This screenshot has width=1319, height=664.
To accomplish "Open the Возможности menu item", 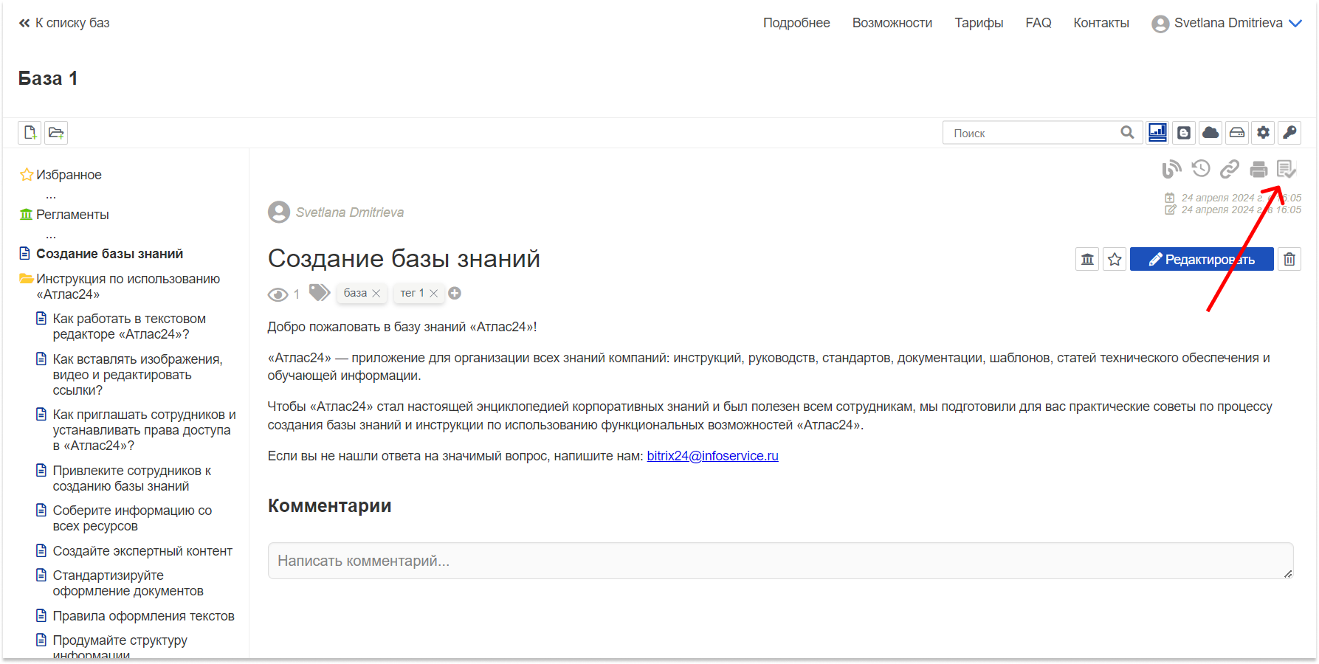I will 892,23.
